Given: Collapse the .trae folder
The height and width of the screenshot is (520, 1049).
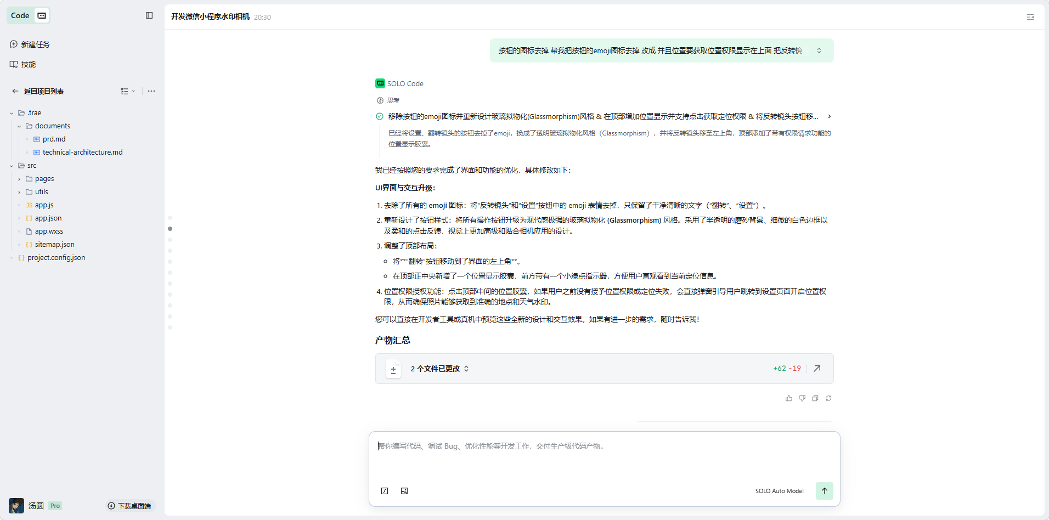Looking at the screenshot, I should click(12, 113).
